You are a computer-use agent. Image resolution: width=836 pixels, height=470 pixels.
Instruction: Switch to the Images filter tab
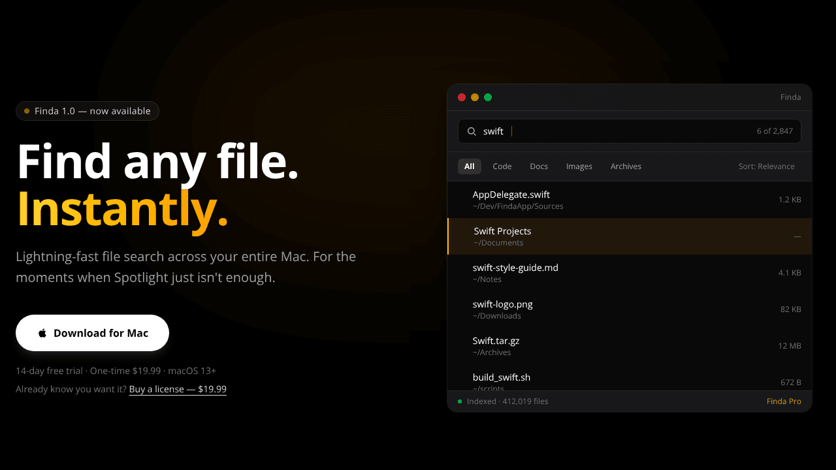click(579, 166)
